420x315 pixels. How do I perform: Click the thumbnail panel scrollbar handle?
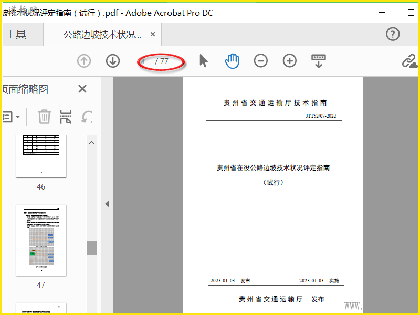pyautogui.click(x=91, y=248)
